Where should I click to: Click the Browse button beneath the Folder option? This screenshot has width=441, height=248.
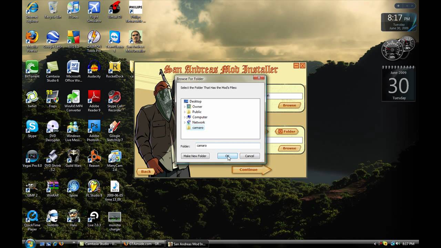[289, 148]
